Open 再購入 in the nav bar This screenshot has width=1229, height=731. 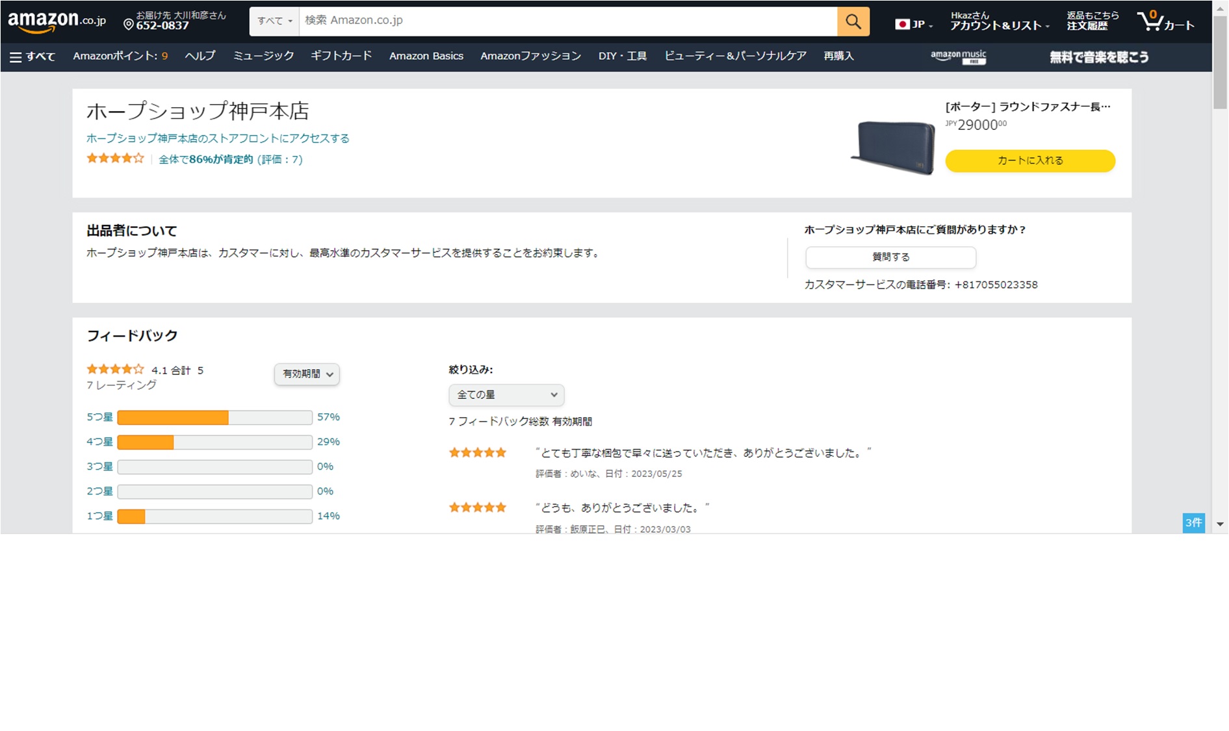point(838,56)
